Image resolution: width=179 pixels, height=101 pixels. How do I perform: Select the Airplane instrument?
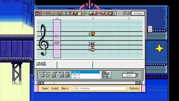click(87, 13)
